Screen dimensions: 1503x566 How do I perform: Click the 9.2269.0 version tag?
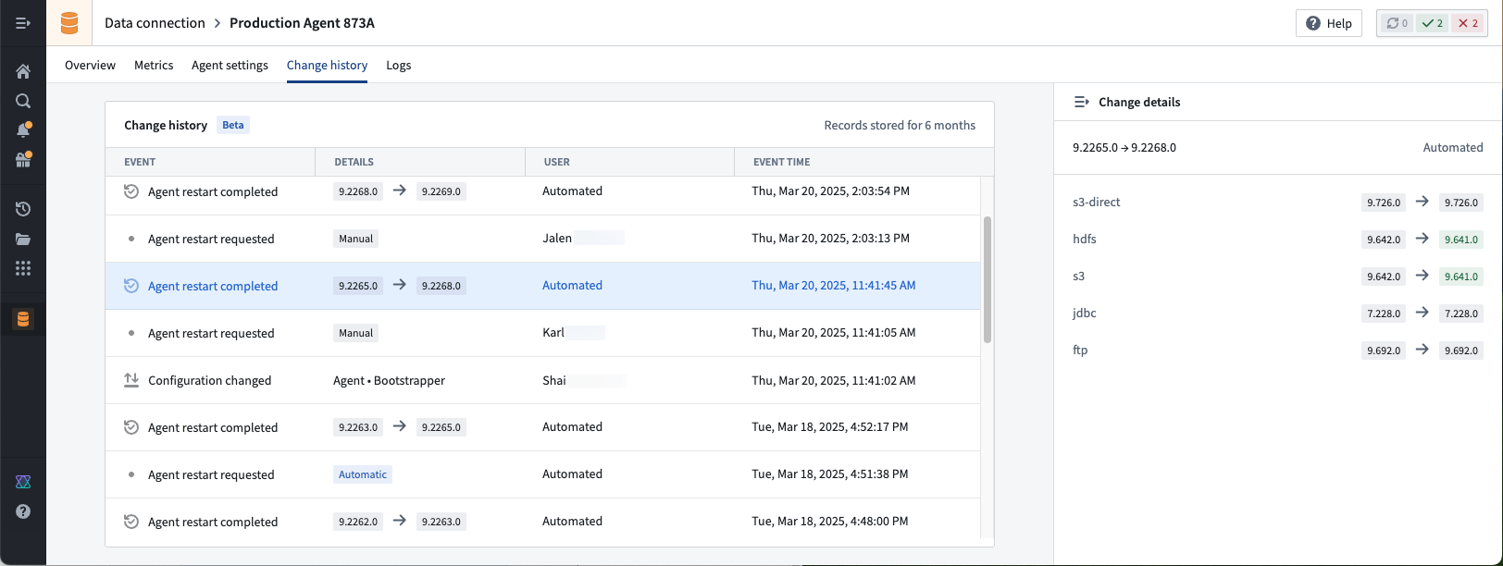point(441,191)
